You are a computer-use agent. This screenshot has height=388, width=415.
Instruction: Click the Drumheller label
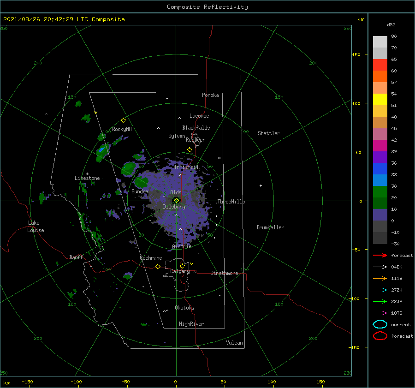(x=270, y=227)
